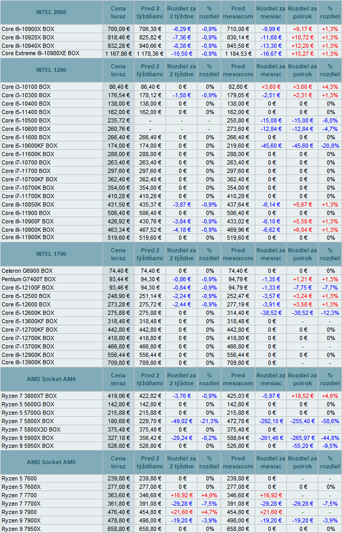Select the Core i5-12600K BOX name
The image size is (342, 533).
click(x=28, y=313)
